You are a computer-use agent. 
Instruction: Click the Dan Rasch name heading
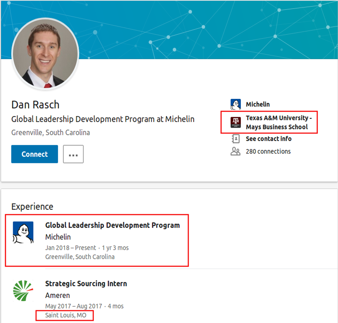click(x=35, y=105)
